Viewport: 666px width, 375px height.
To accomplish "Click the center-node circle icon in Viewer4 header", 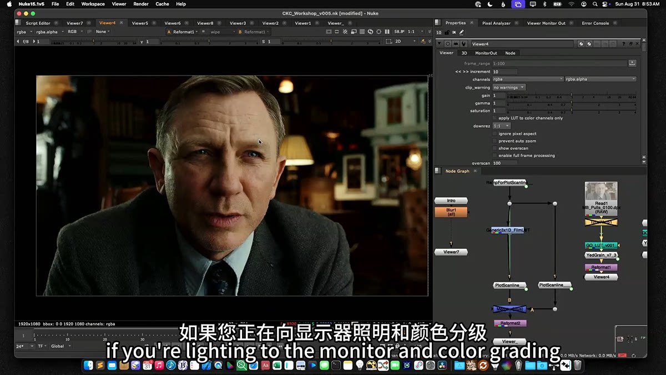I will pos(448,43).
